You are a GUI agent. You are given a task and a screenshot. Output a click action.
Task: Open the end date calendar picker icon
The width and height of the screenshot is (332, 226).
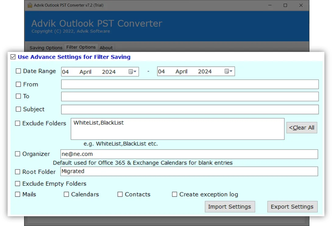point(227,71)
